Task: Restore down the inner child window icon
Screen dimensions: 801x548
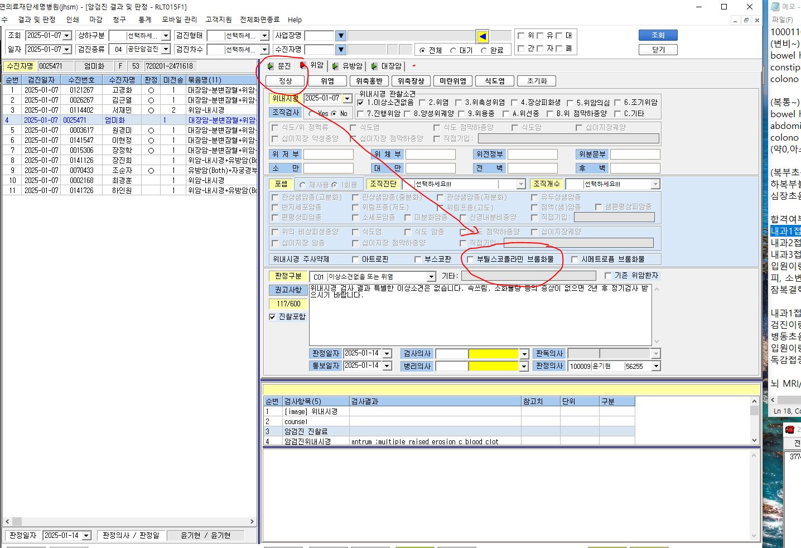Action: point(746,20)
